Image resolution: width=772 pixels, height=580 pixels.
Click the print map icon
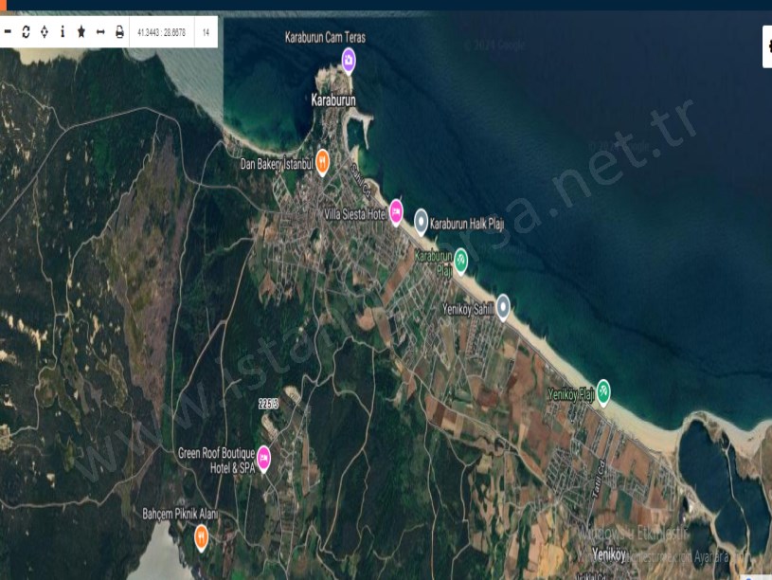pos(119,32)
